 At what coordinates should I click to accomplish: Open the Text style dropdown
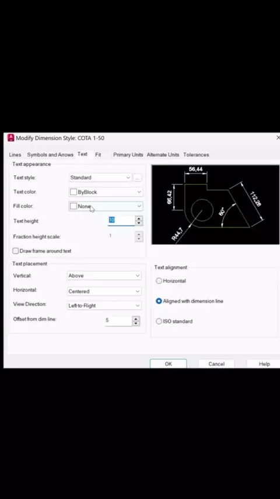tap(100, 178)
